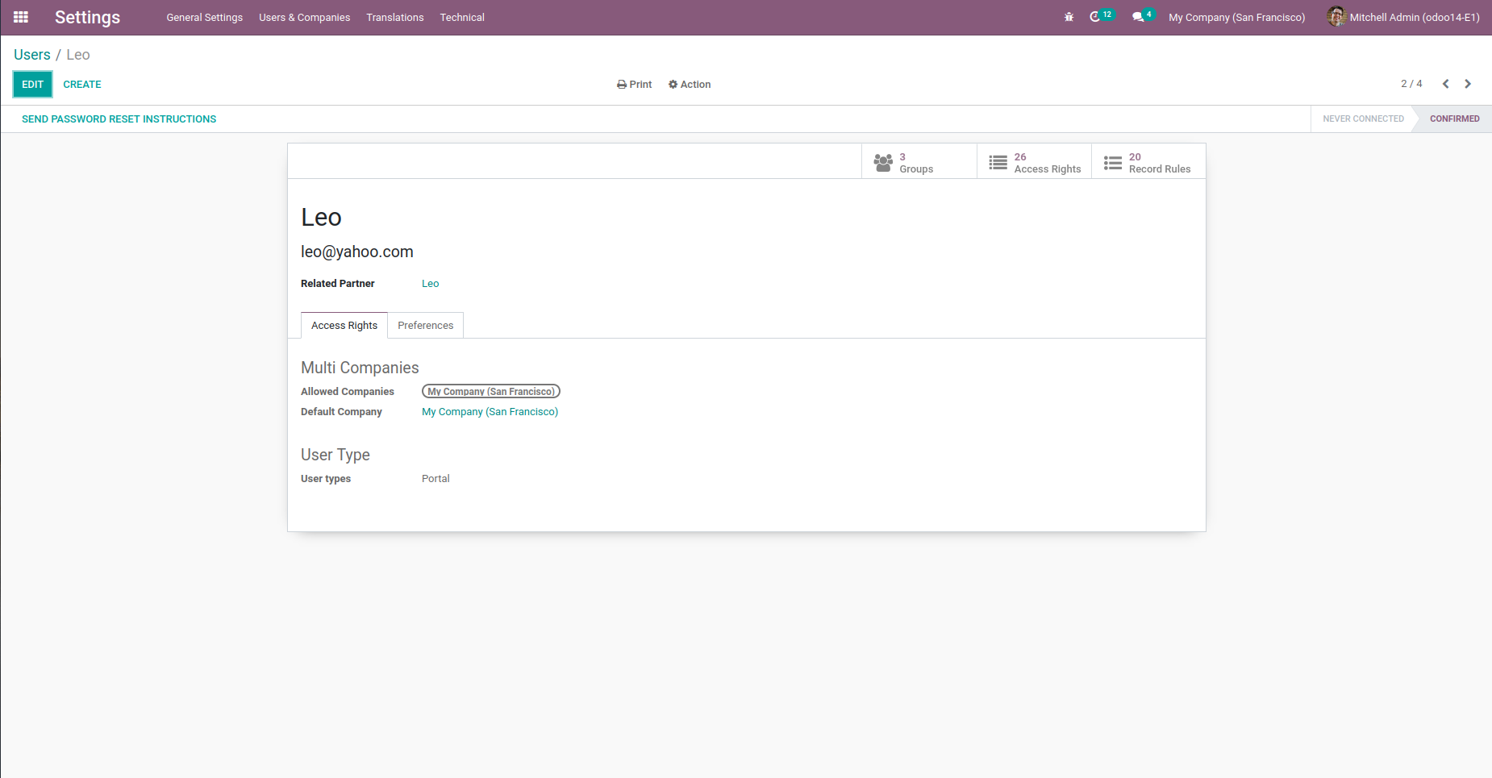Image resolution: width=1492 pixels, height=778 pixels.
Task: Go to next record arrow
Action: click(1468, 84)
